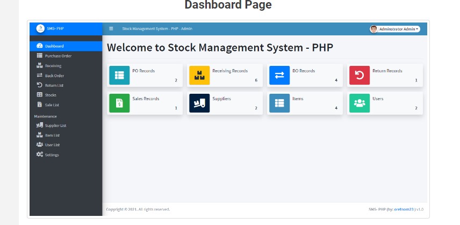Click the SMS- PHP brand logo

coord(40,28)
